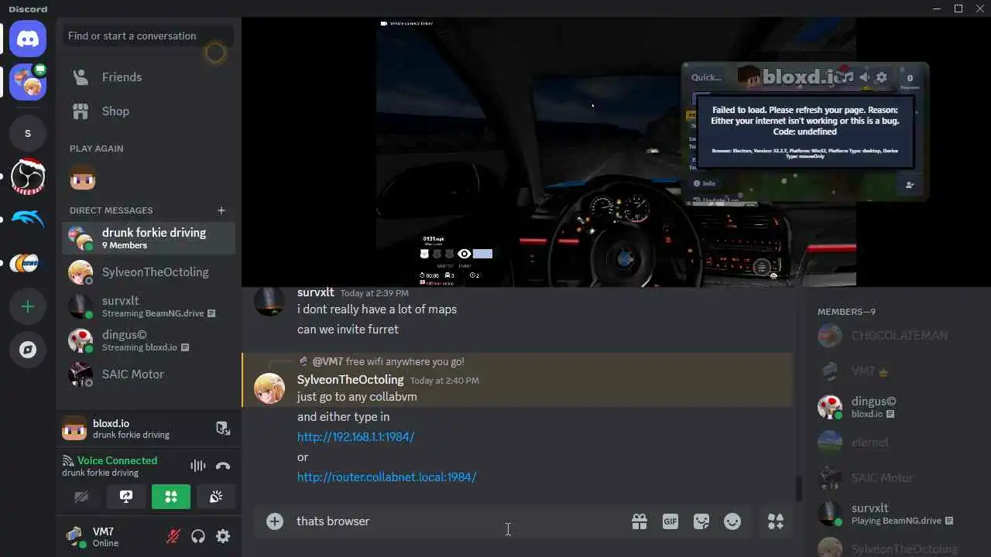This screenshot has height=557, width=991.
Task: Disconnect from voice call
Action: coord(223,466)
